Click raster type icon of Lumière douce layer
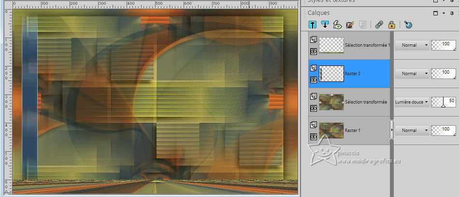 click(x=314, y=96)
